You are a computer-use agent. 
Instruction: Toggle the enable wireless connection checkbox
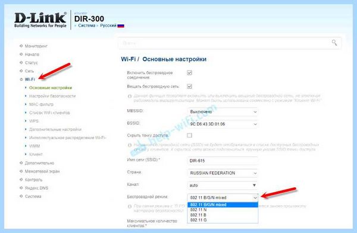click(189, 73)
